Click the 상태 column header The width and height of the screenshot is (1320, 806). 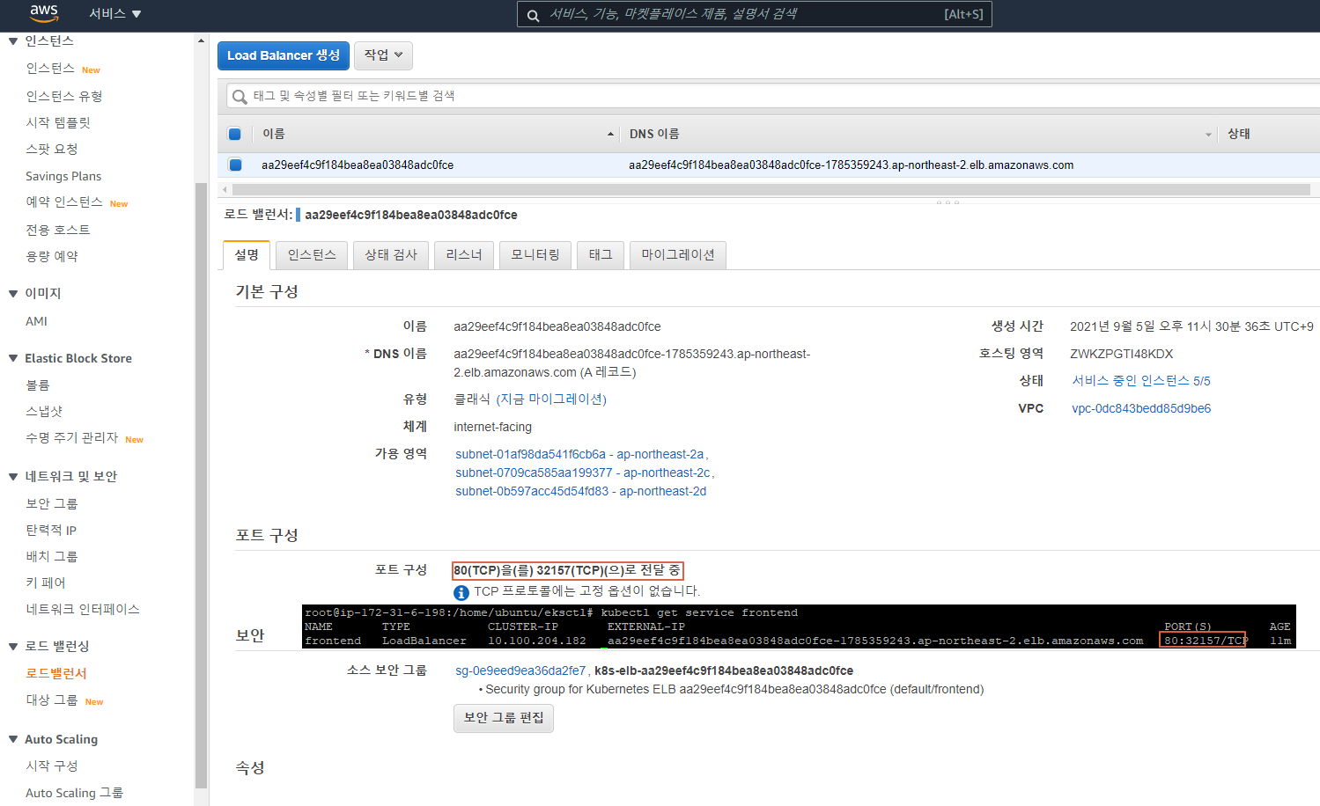pos(1239,134)
